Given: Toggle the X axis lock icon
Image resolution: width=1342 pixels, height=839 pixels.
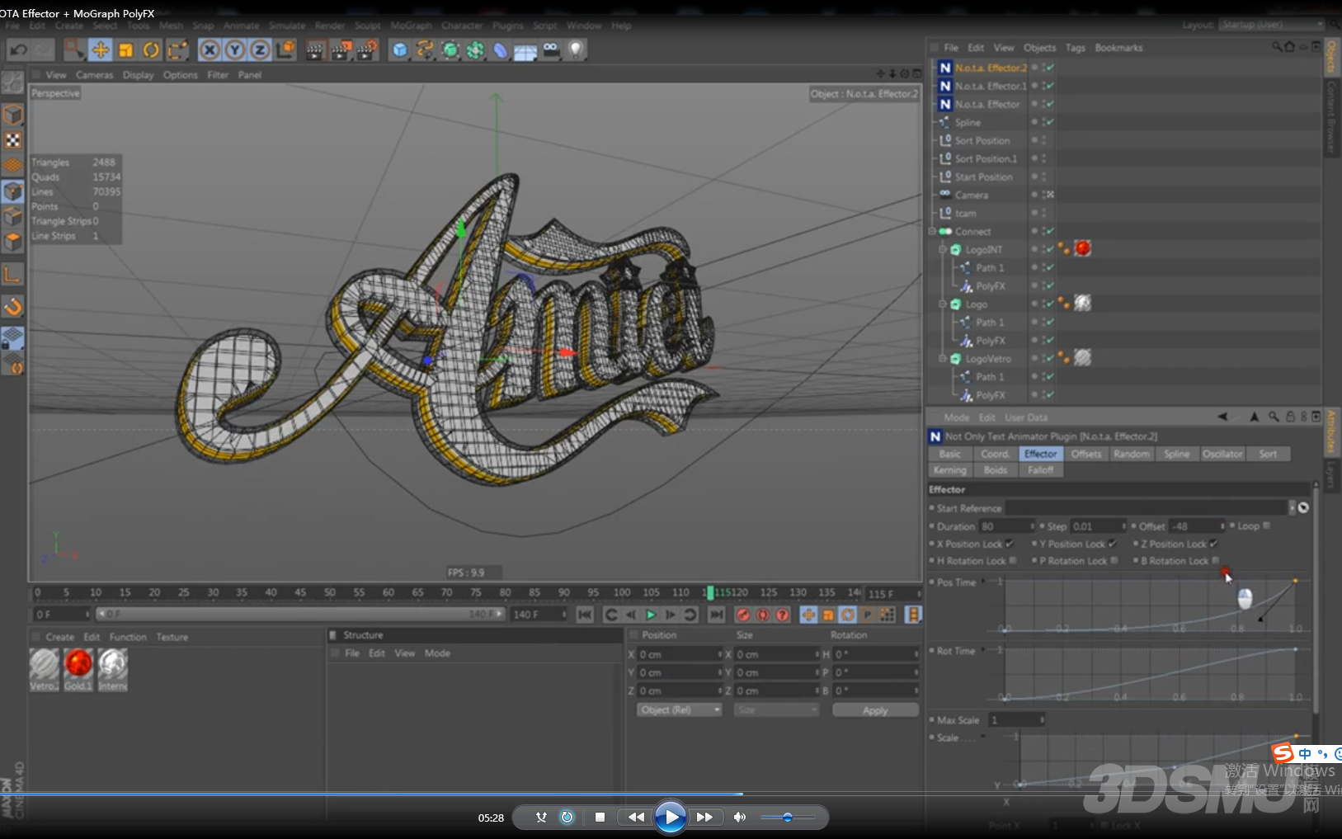Looking at the screenshot, I should point(210,50).
